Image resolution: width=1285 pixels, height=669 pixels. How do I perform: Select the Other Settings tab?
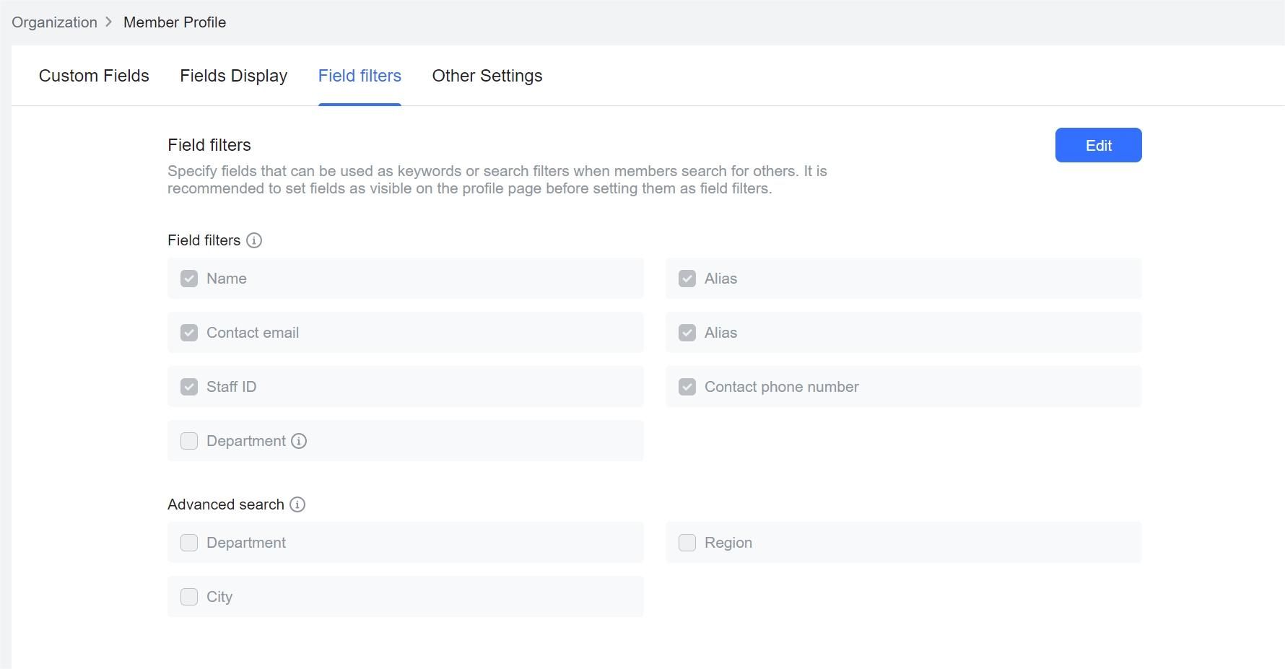click(487, 76)
